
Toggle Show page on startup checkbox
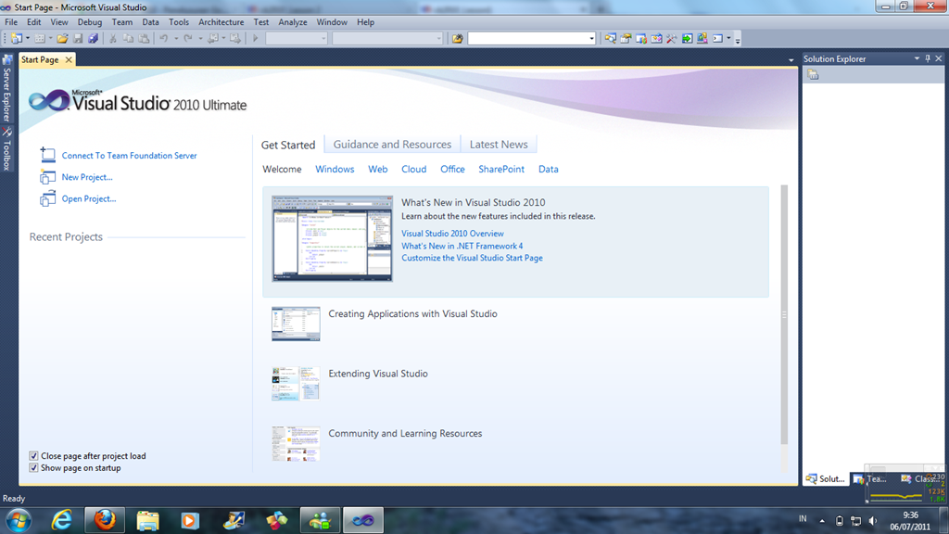click(x=34, y=468)
